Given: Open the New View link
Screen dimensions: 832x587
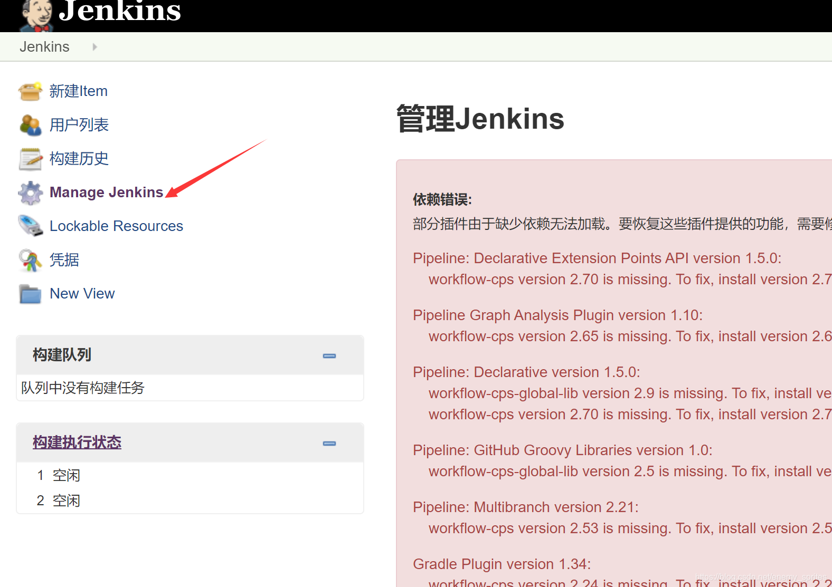Looking at the screenshot, I should [82, 294].
